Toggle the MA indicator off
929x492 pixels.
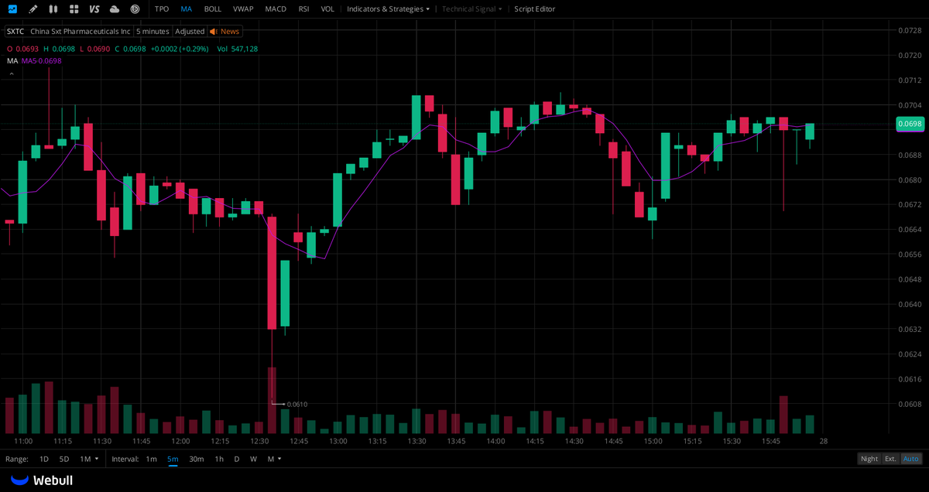coord(187,9)
